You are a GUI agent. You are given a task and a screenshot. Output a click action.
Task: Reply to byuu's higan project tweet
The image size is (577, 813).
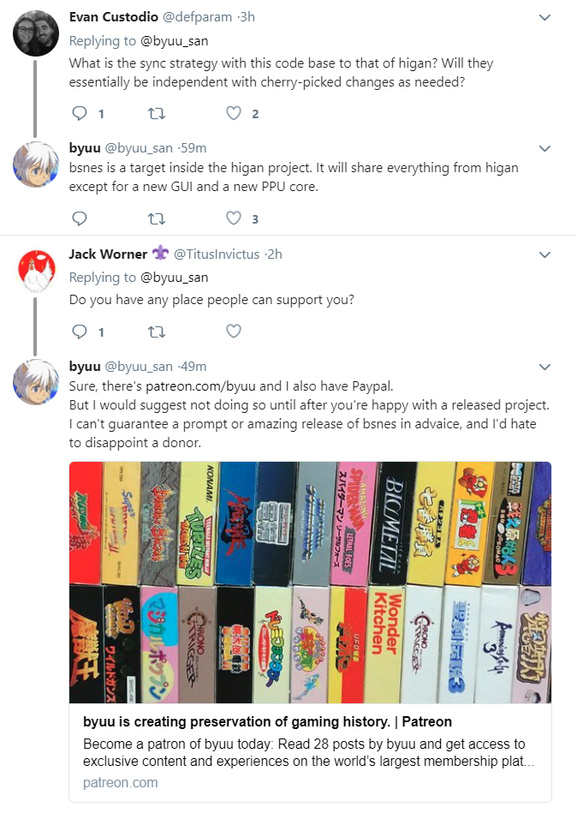[x=80, y=218]
